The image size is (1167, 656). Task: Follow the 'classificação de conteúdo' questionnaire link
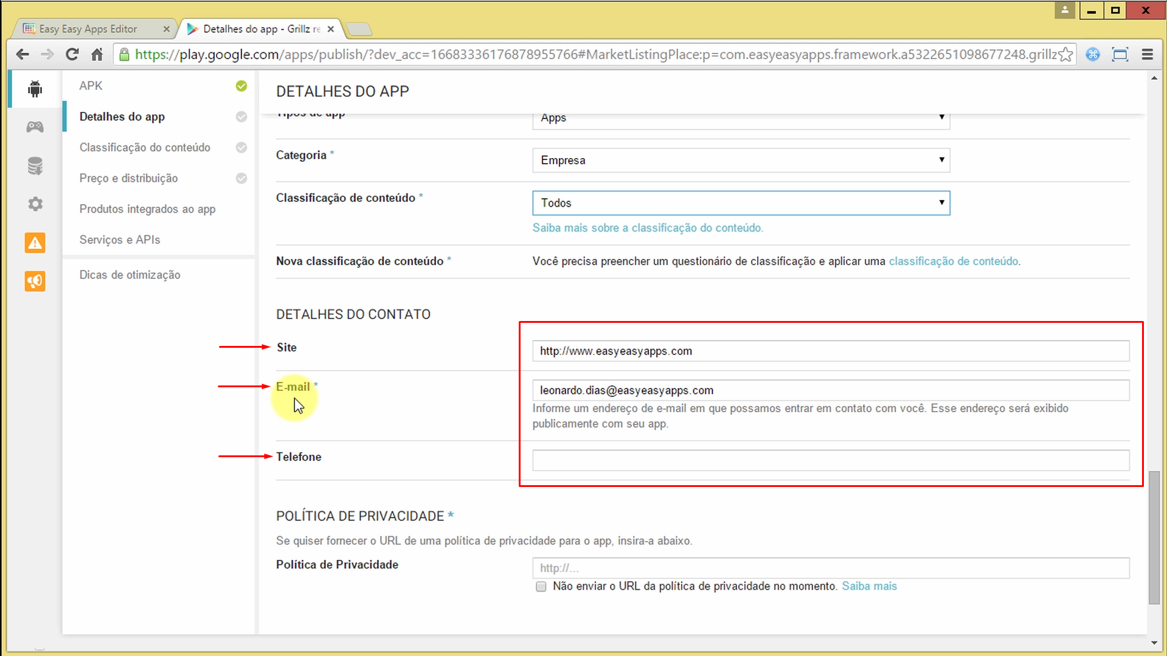953,261
